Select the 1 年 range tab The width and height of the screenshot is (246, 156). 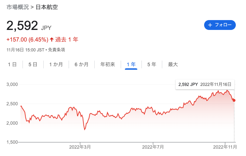(131, 64)
